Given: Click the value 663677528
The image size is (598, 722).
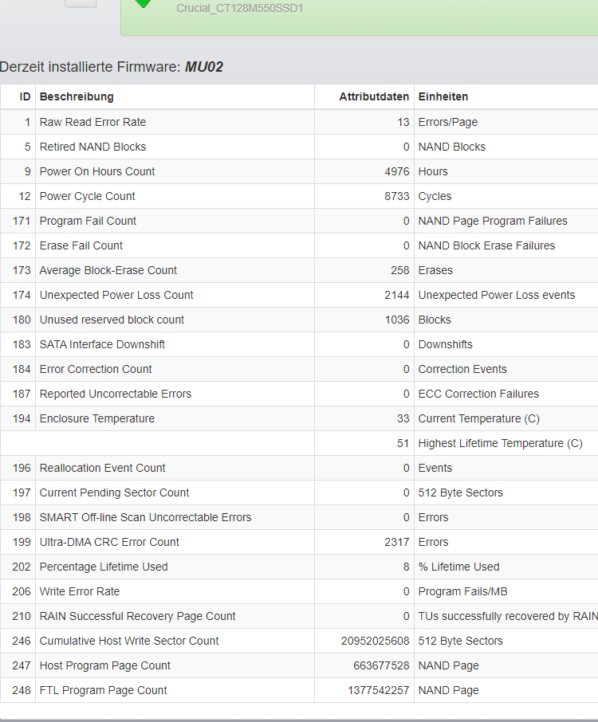Looking at the screenshot, I should tap(381, 666).
